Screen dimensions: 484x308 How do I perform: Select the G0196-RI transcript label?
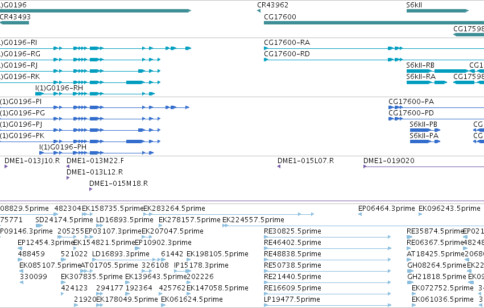tap(19, 43)
